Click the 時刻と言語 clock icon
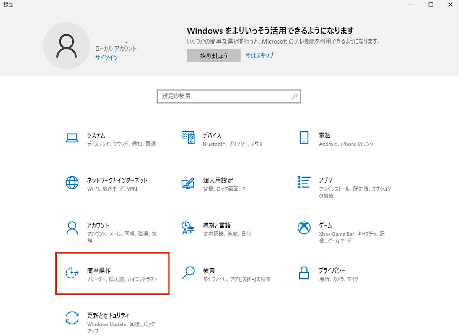The height and width of the screenshot is (335, 459). (x=188, y=228)
